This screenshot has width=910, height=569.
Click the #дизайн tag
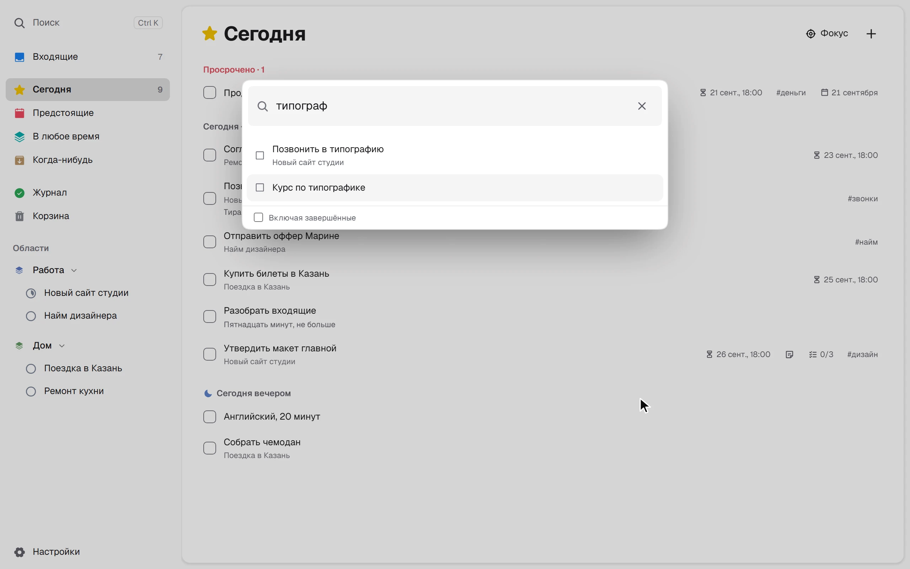(862, 355)
